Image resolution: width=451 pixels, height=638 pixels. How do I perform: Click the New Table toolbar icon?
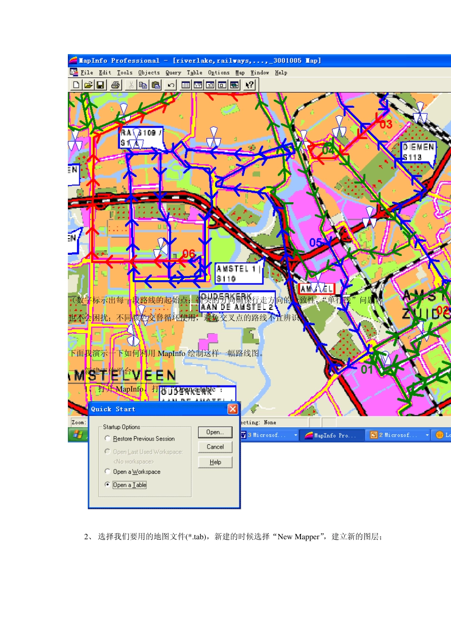click(x=76, y=85)
